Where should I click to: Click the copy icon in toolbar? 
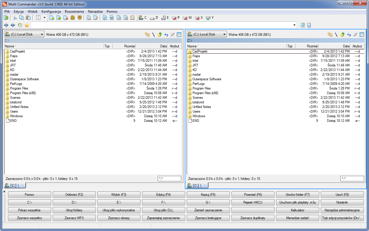click(x=21, y=18)
